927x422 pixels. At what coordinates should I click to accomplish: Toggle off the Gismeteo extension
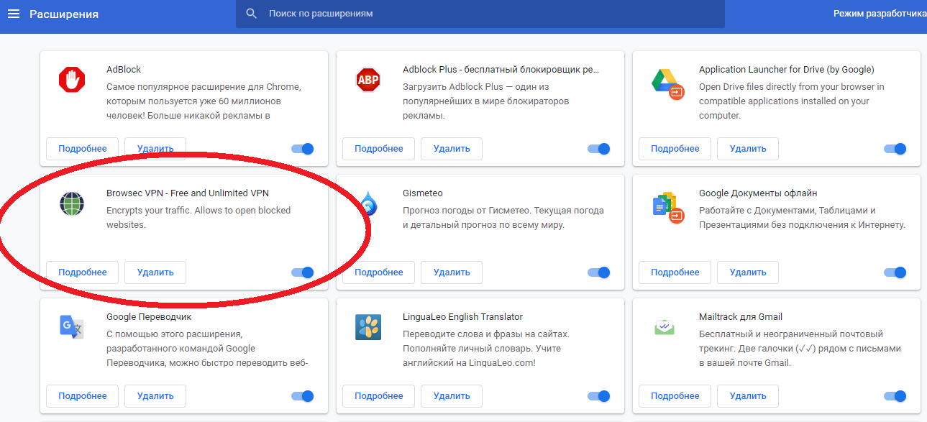coord(599,272)
